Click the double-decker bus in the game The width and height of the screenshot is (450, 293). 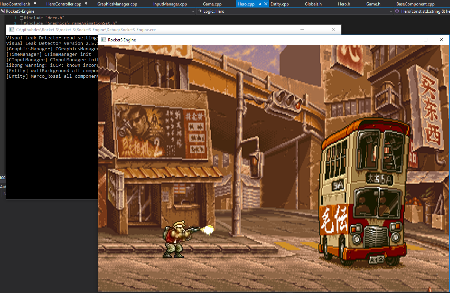[364, 192]
